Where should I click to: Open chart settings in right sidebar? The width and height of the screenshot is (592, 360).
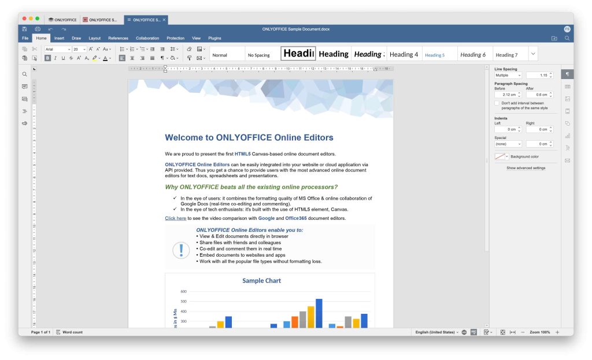coord(567,136)
